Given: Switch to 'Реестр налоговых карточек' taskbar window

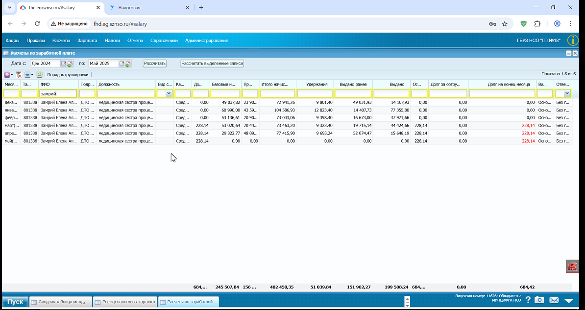Looking at the screenshot, I should [x=125, y=302].
